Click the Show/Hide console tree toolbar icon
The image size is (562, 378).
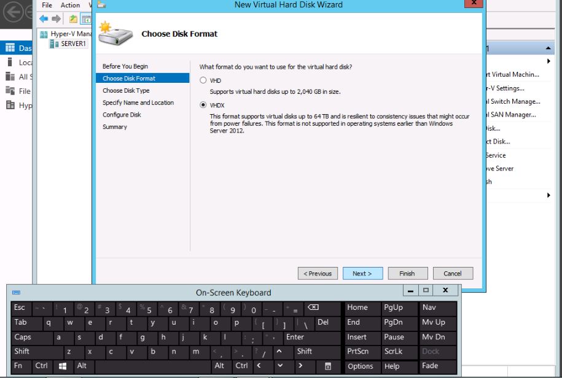tap(86, 19)
